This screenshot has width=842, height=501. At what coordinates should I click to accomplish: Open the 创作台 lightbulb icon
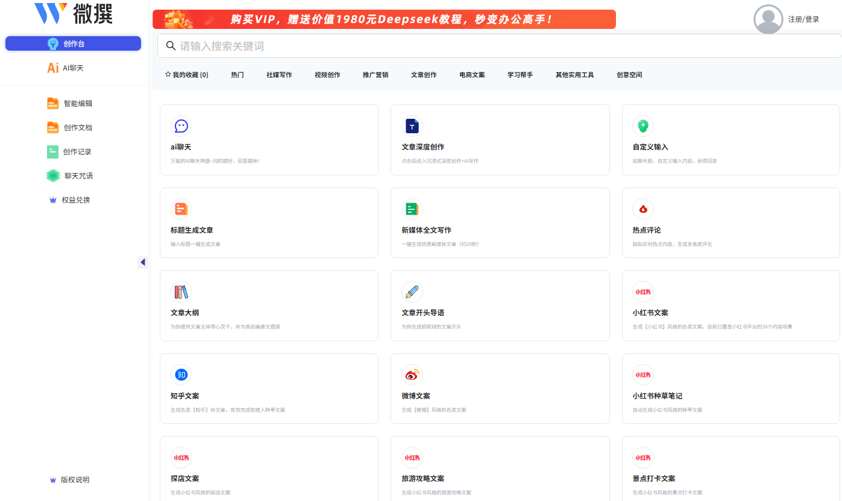(x=53, y=43)
